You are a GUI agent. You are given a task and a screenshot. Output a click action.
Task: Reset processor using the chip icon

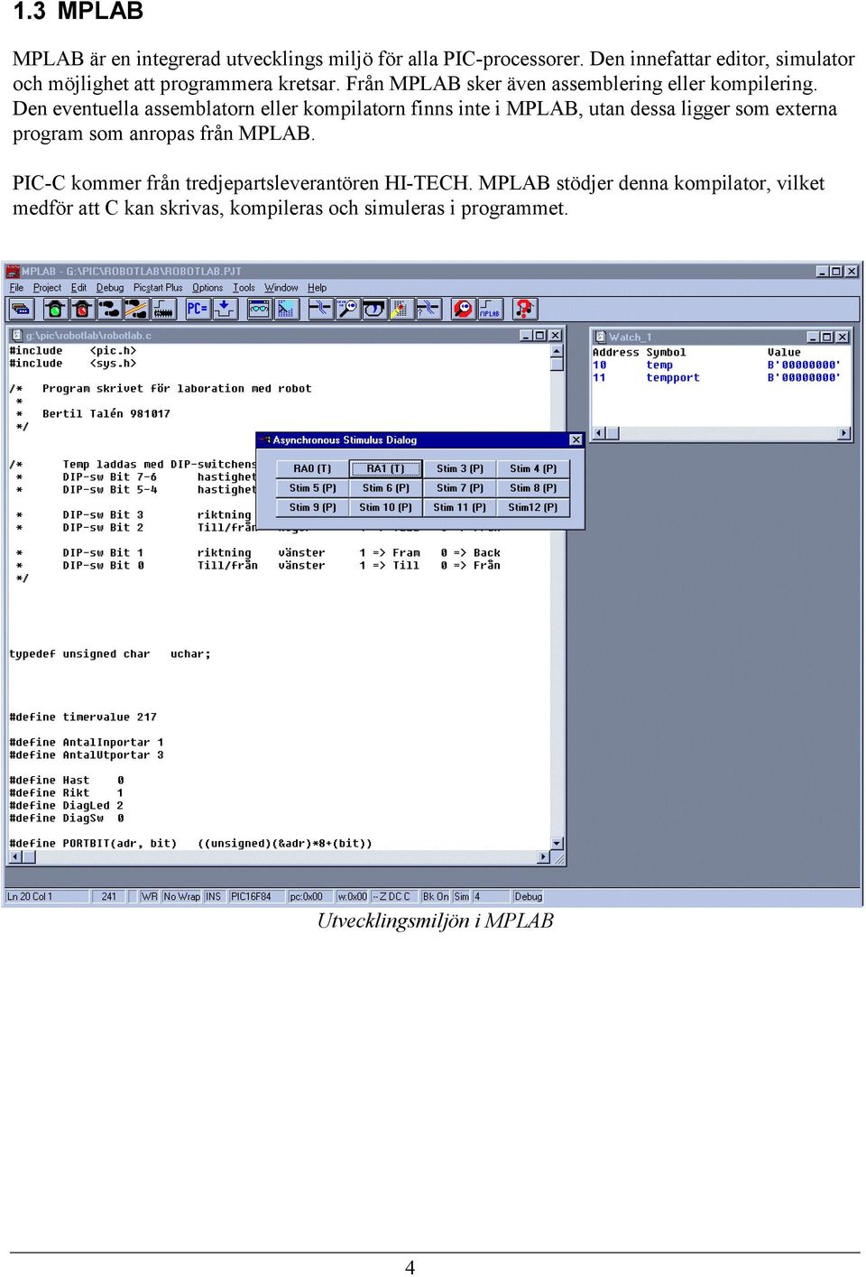click(163, 310)
